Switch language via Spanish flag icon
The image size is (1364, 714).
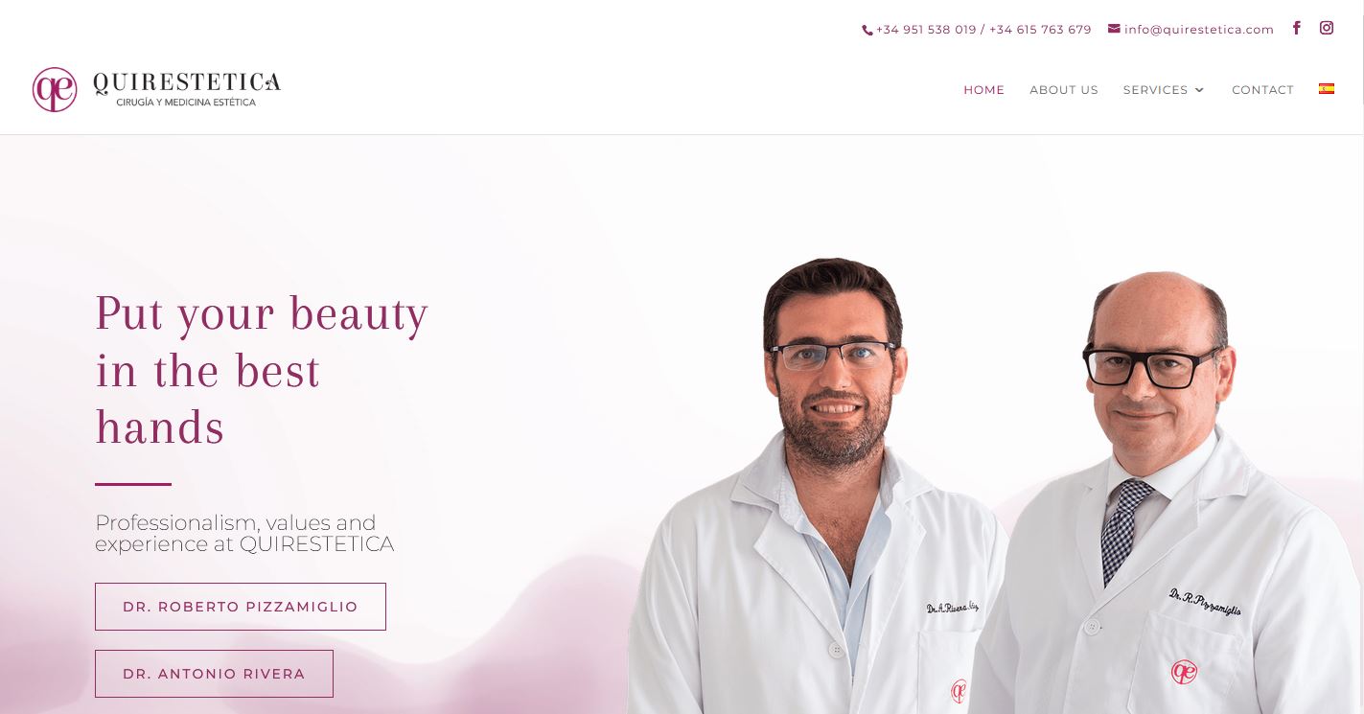(1327, 88)
